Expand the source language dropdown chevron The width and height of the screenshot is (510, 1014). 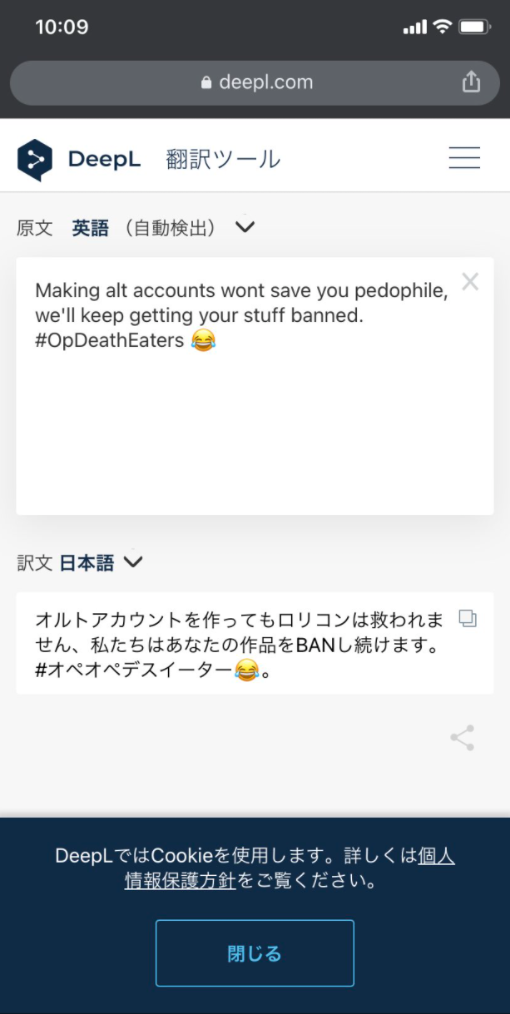click(245, 226)
